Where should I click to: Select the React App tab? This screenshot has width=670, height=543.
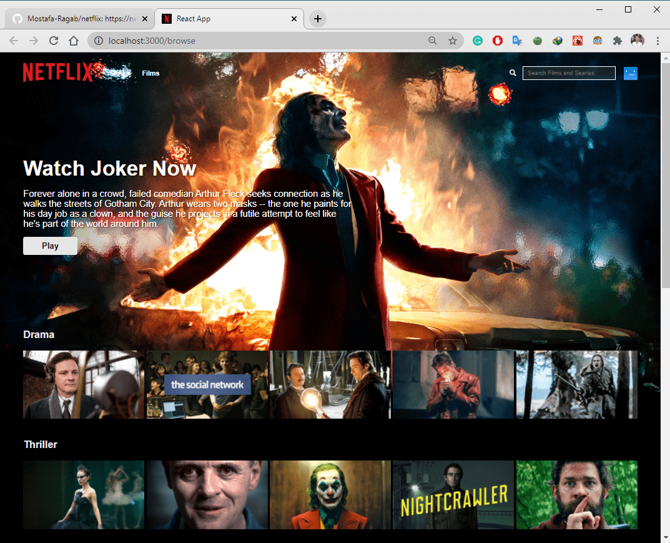(x=229, y=19)
